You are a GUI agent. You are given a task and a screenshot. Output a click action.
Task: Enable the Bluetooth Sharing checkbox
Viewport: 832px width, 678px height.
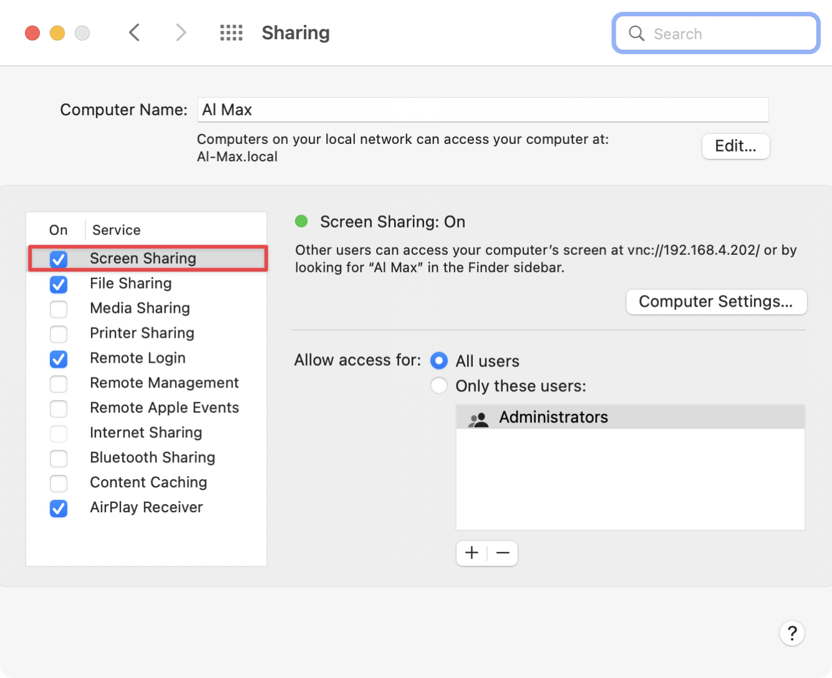coord(59,459)
